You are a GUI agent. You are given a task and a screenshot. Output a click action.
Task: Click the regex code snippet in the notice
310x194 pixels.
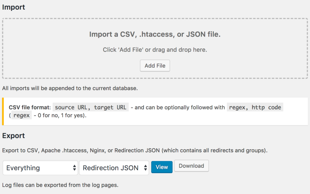(21, 115)
